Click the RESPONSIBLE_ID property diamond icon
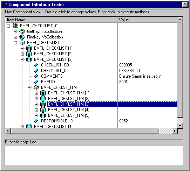Screen dimensions: 190x171 36,121
